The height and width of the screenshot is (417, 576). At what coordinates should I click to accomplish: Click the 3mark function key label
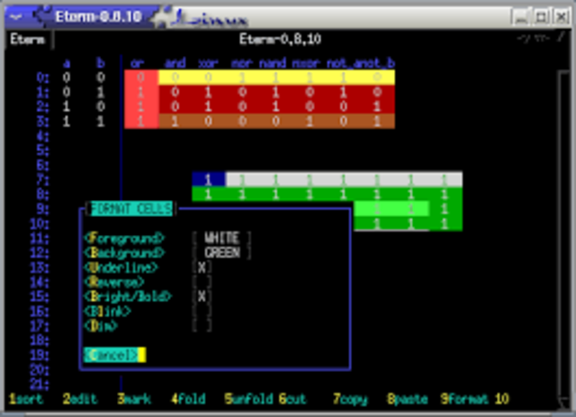134,399
